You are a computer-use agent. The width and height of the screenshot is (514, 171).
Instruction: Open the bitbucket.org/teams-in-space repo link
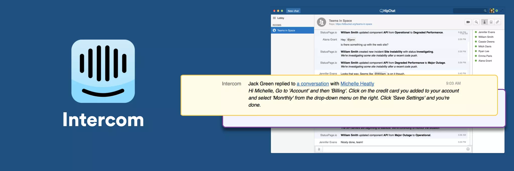point(354,24)
